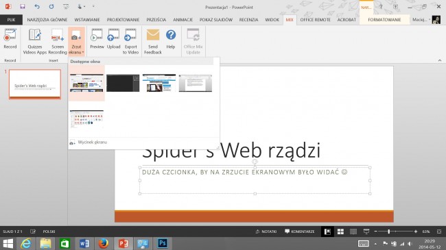Open PowerPoint help question mark
The height and width of the screenshot is (250, 446).
pos(381,7)
